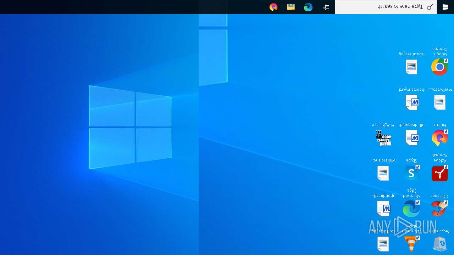Launch Firefox from the desktop shortcut
The image size is (454, 255).
pyautogui.click(x=440, y=138)
